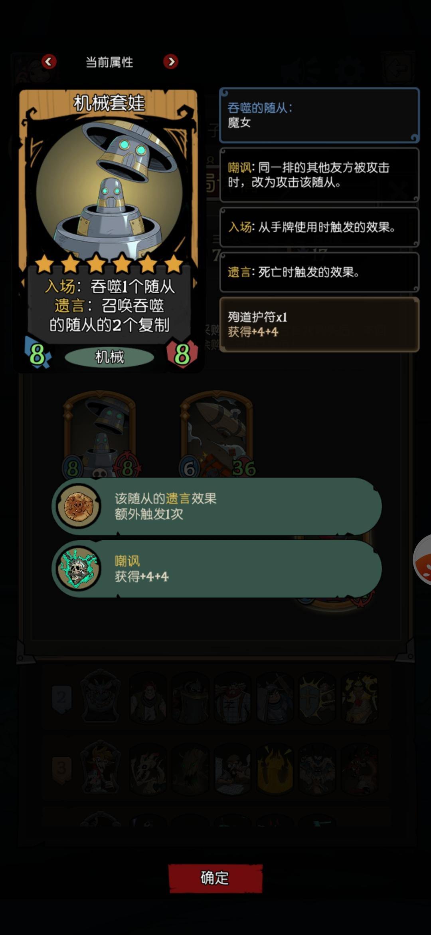
Task: Tap the red health value 8 icon
Action: (x=182, y=353)
